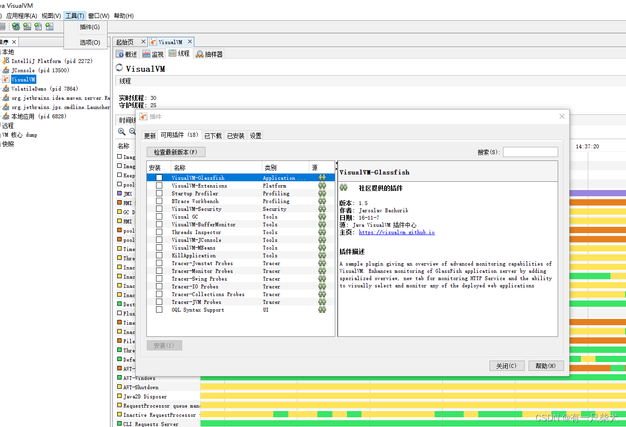
Task: Select 本地应用 (pid 6828) in applications tree
Action: (39, 116)
